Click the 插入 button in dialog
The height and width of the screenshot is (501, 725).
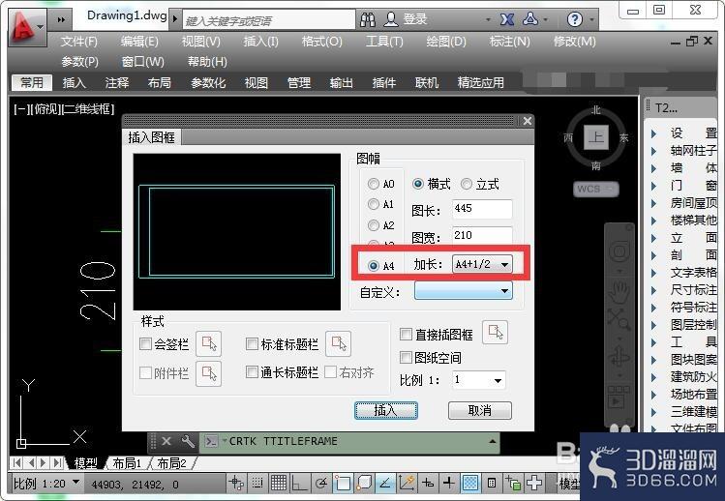click(x=386, y=410)
